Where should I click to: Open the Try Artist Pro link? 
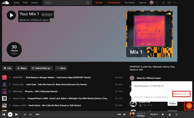click(114, 3)
